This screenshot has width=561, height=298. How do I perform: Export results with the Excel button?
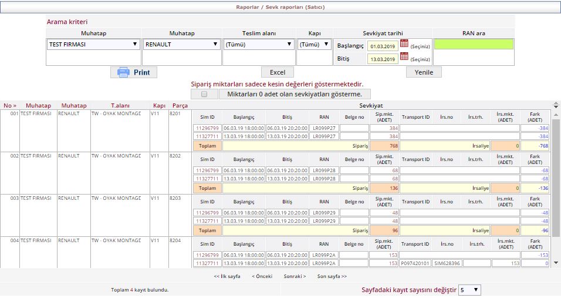(x=277, y=72)
